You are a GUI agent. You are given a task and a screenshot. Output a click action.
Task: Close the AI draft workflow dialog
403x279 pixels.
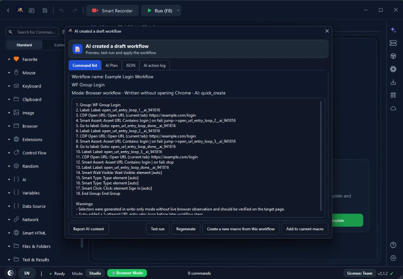point(327,31)
